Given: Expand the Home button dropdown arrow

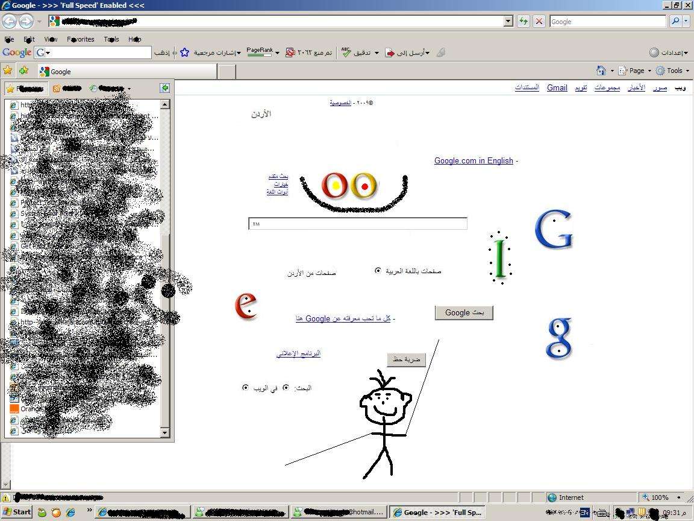Looking at the screenshot, I should [612, 71].
